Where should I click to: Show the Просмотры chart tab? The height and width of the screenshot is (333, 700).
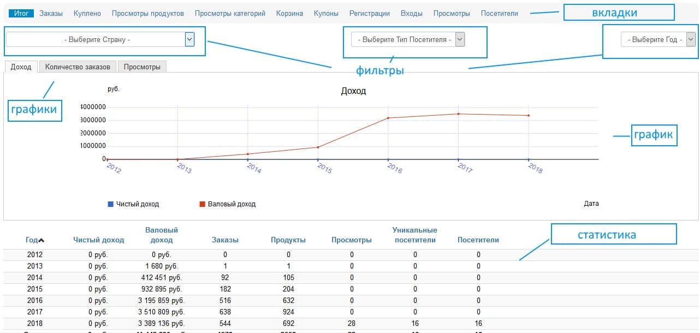click(142, 67)
